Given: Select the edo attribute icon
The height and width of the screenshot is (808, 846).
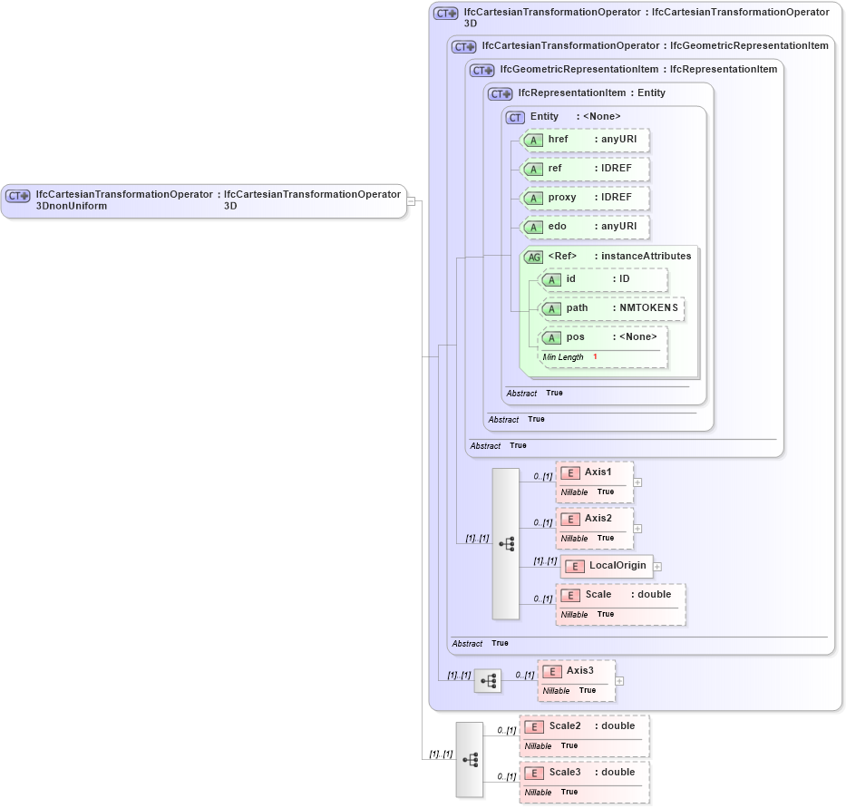Looking at the screenshot, I should [x=534, y=227].
